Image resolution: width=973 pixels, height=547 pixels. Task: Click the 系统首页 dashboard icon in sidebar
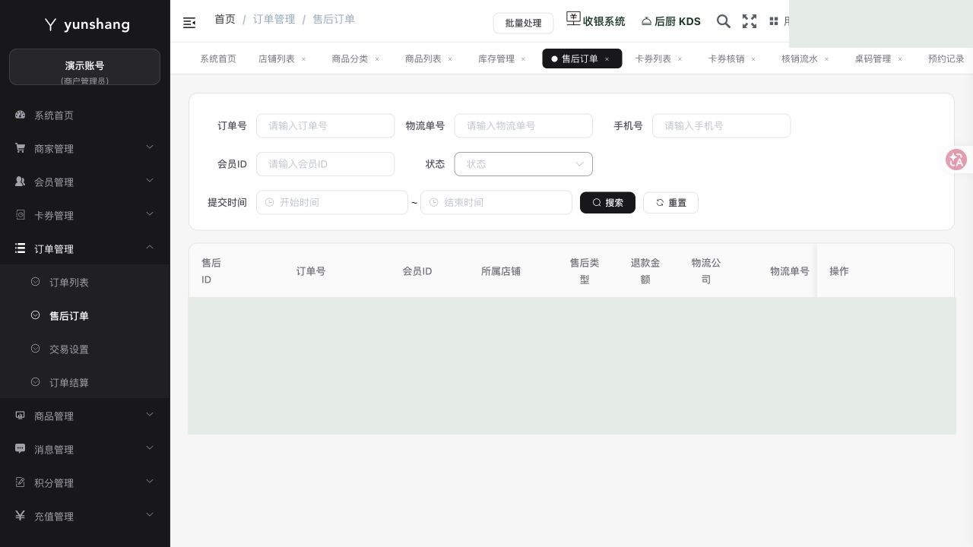pos(21,115)
